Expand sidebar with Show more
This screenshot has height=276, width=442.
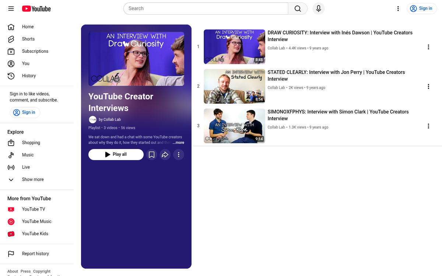32,180
